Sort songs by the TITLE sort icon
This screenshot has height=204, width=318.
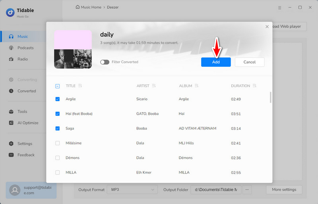[x=80, y=86]
